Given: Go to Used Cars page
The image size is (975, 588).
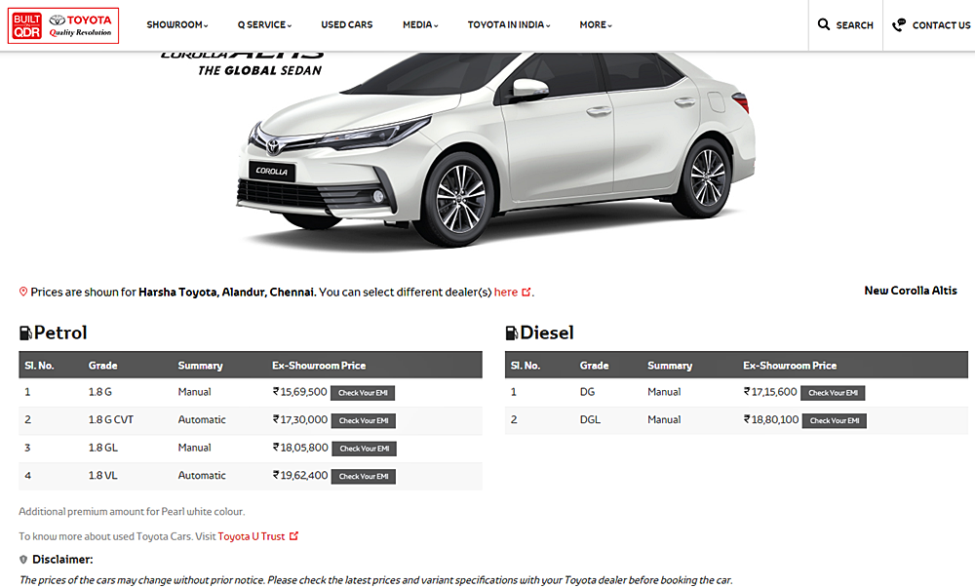Looking at the screenshot, I should [347, 24].
